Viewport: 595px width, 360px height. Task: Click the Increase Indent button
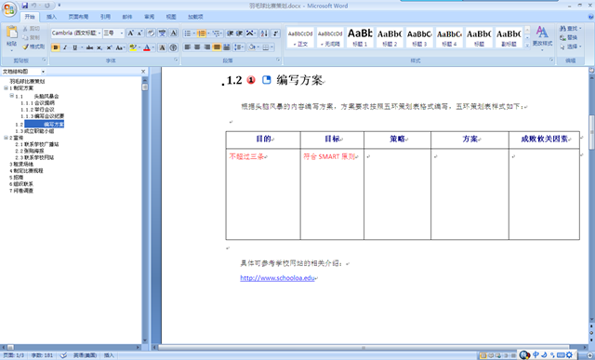[240, 33]
